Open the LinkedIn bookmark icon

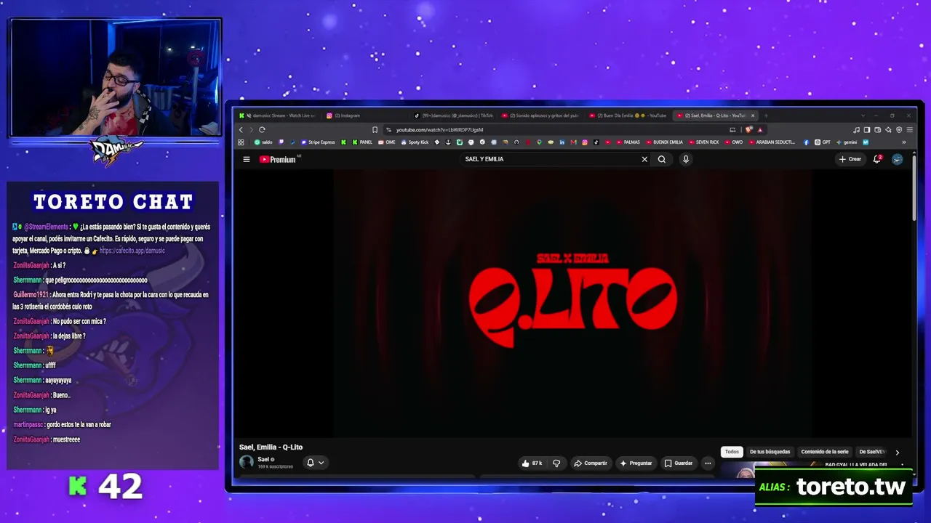(562, 142)
